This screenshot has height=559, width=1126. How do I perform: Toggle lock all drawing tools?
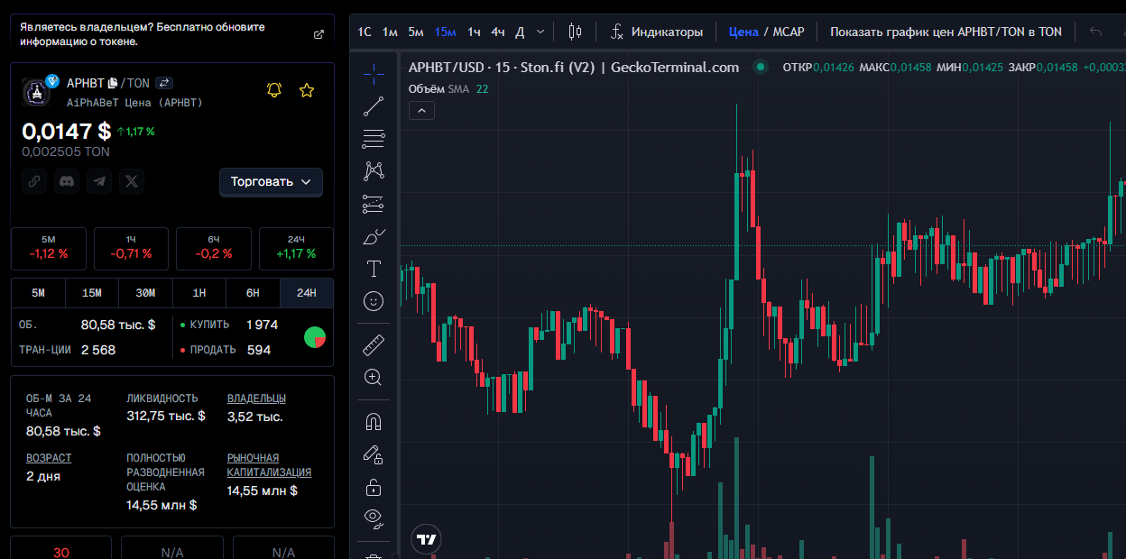tap(374, 487)
